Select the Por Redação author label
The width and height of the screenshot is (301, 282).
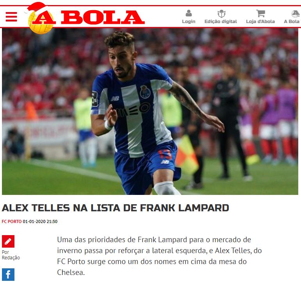(11, 255)
